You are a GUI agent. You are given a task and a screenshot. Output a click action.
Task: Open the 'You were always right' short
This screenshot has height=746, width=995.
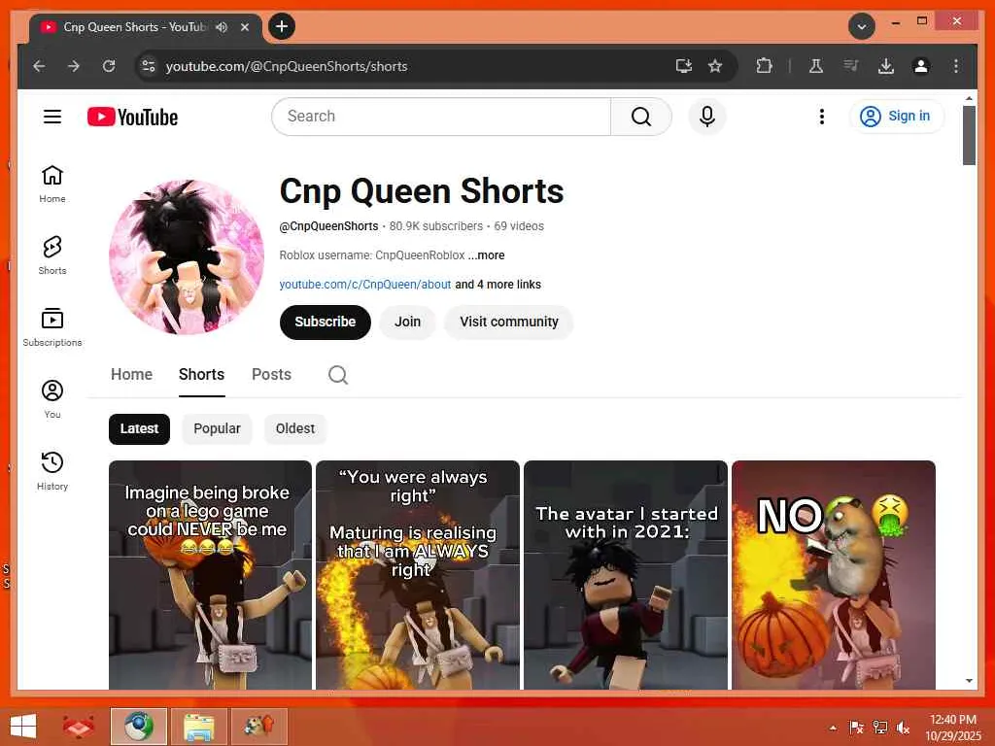coord(418,575)
